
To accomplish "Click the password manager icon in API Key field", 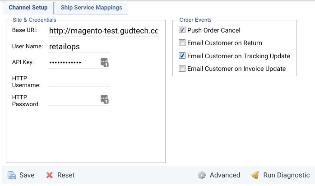I will coord(104,63).
